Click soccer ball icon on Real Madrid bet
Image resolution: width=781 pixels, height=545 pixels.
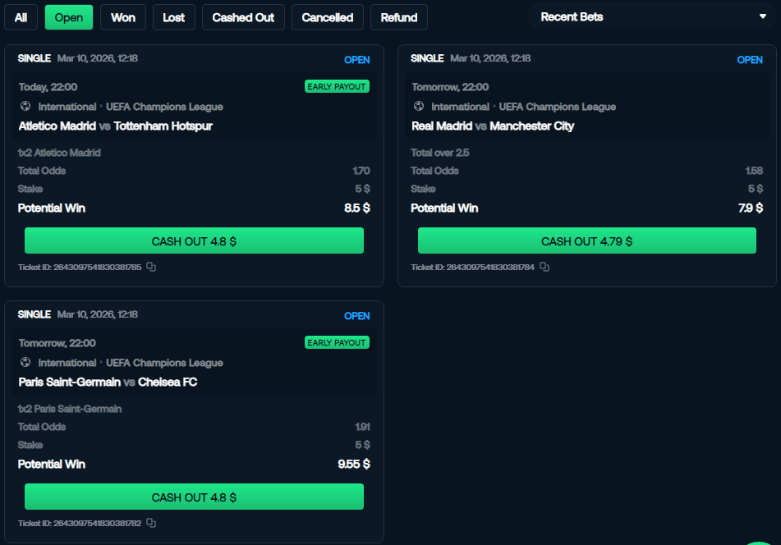(419, 107)
